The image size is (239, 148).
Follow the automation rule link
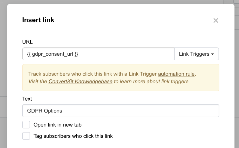pyautogui.click(x=176, y=74)
